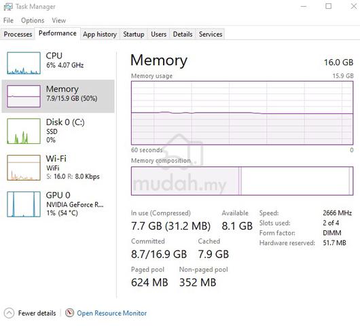The image size is (360, 326).
Task: Open the View menu
Action: [x=59, y=20]
